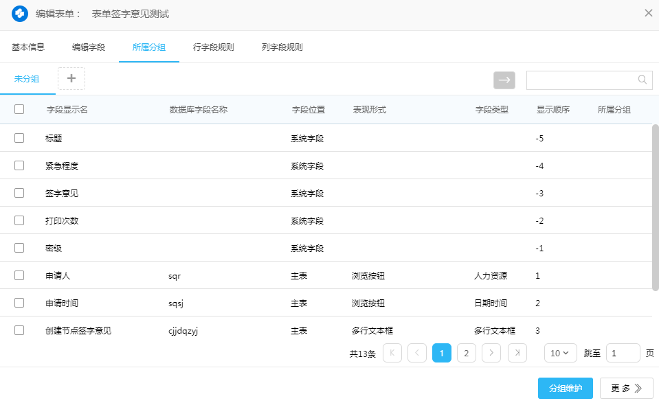Click the jump-to page number field
Viewport: 659px width, 403px height.
[623, 353]
